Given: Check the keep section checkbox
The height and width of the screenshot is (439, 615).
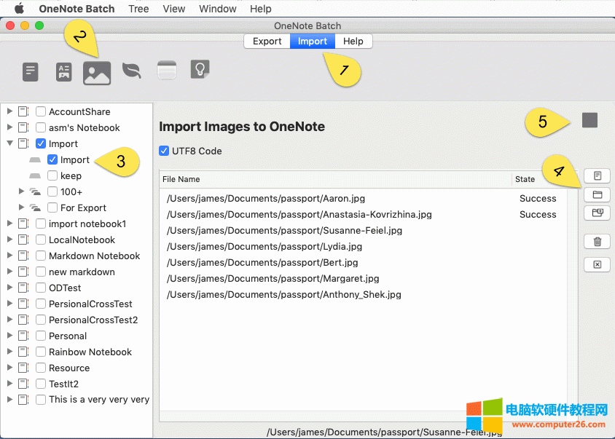Looking at the screenshot, I should (x=52, y=175).
